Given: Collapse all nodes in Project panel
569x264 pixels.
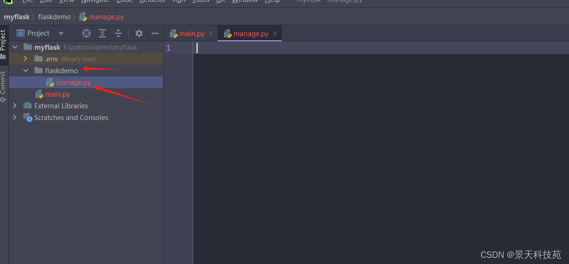Looking at the screenshot, I should pos(118,33).
